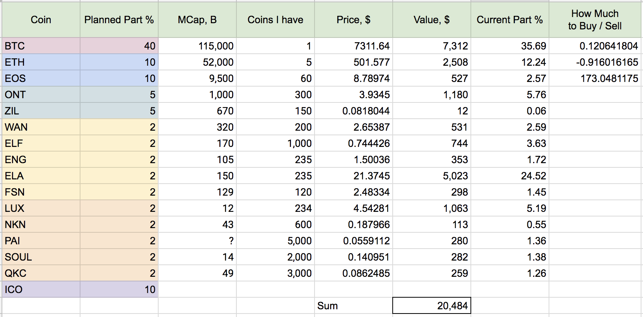
Task: Click the Current Part % header
Action: 510,20
